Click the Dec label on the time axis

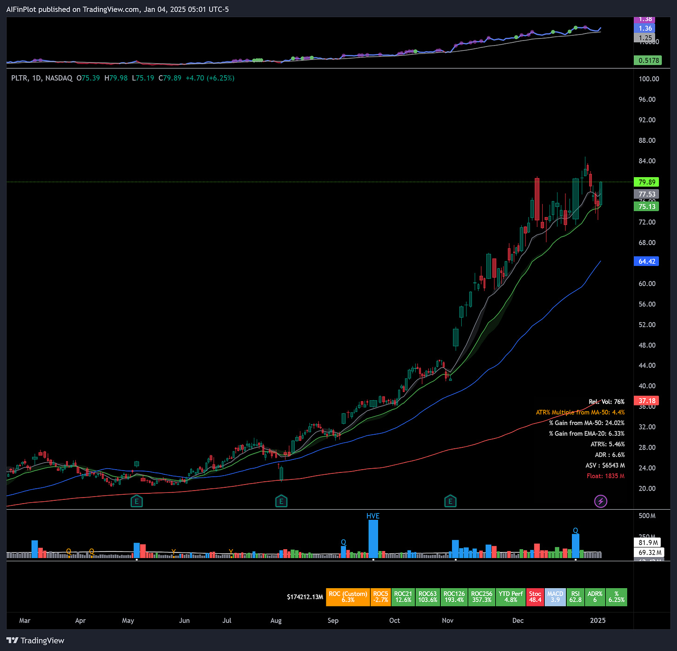(518, 621)
